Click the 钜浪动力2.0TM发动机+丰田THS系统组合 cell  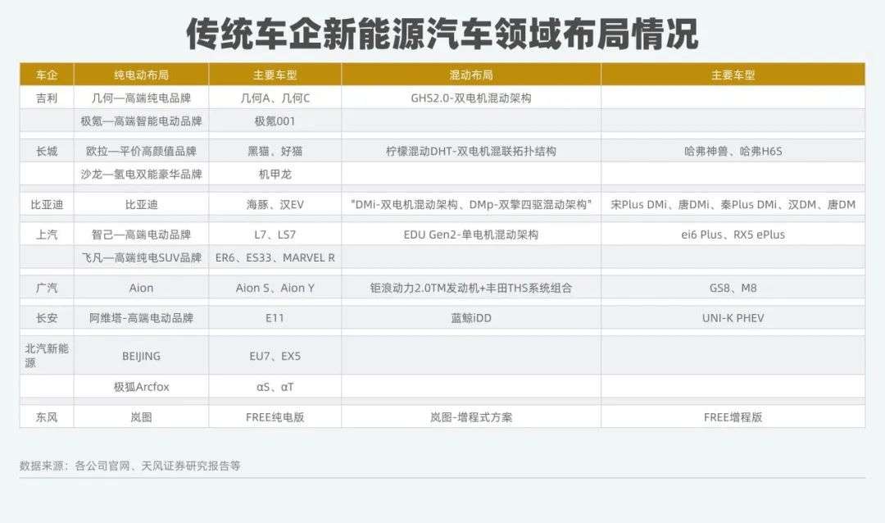click(x=470, y=288)
